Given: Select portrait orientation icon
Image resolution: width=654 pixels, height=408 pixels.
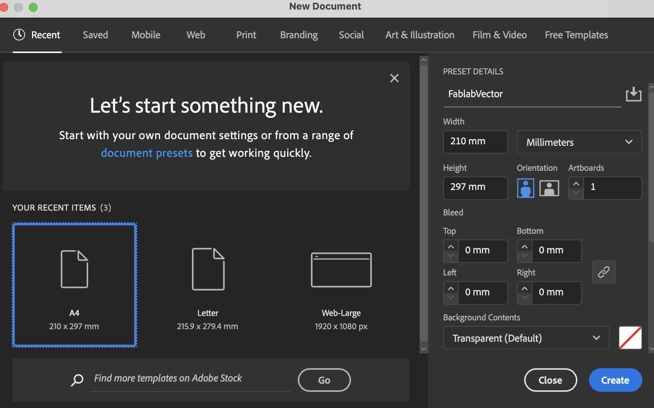Looking at the screenshot, I should point(525,188).
